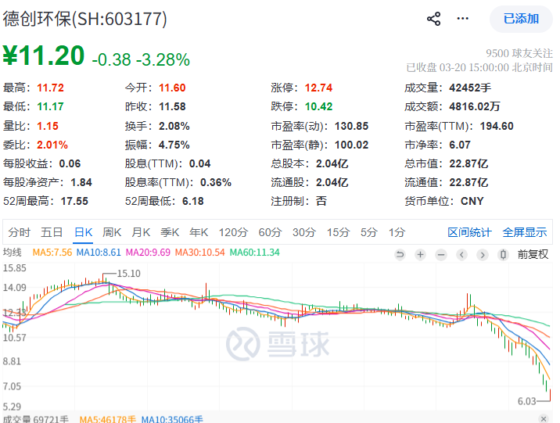The image size is (560, 423).
Task: Switch to the 15分 chart tab
Action: 339,232
